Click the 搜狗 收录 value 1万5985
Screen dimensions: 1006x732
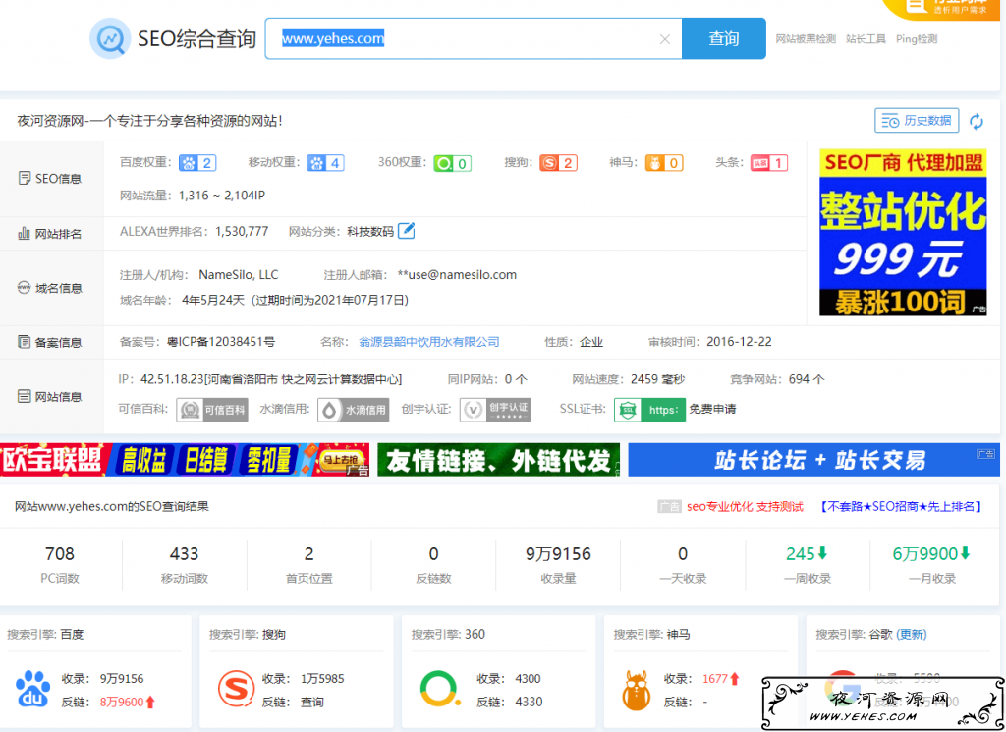coord(322,679)
